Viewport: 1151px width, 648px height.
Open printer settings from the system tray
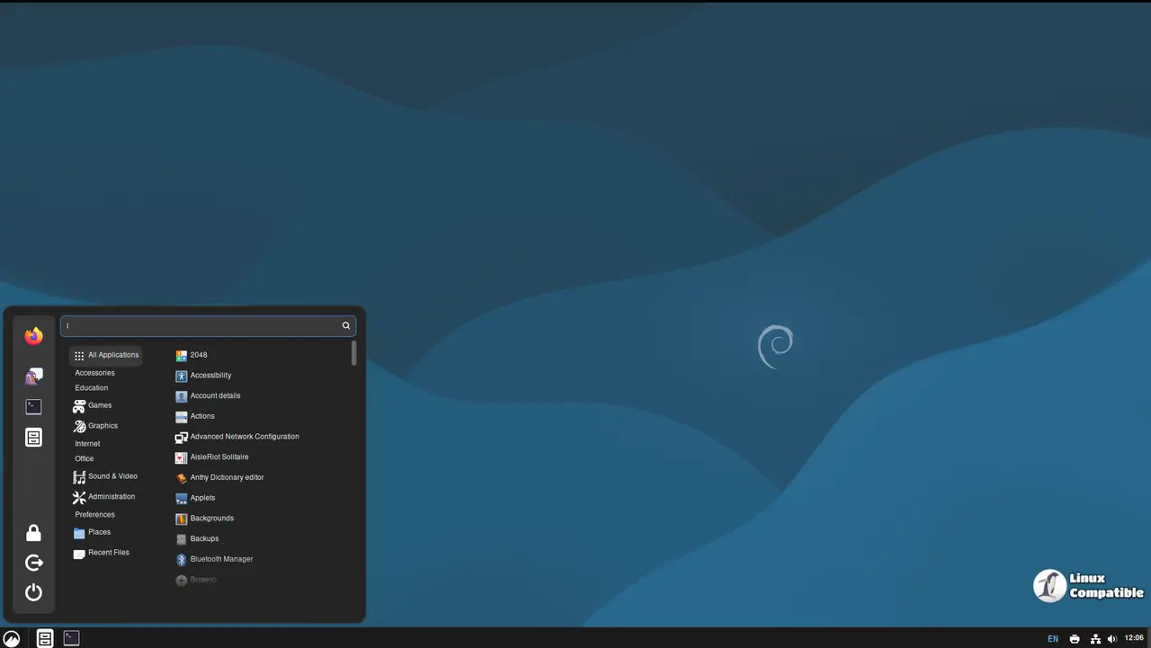click(x=1075, y=638)
